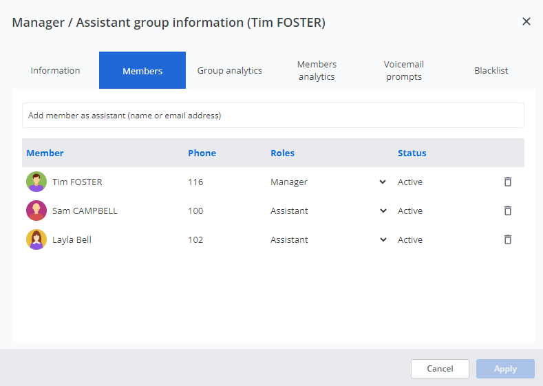Click Sam CAMPBELL's avatar picture
543x386 pixels.
(x=36, y=211)
